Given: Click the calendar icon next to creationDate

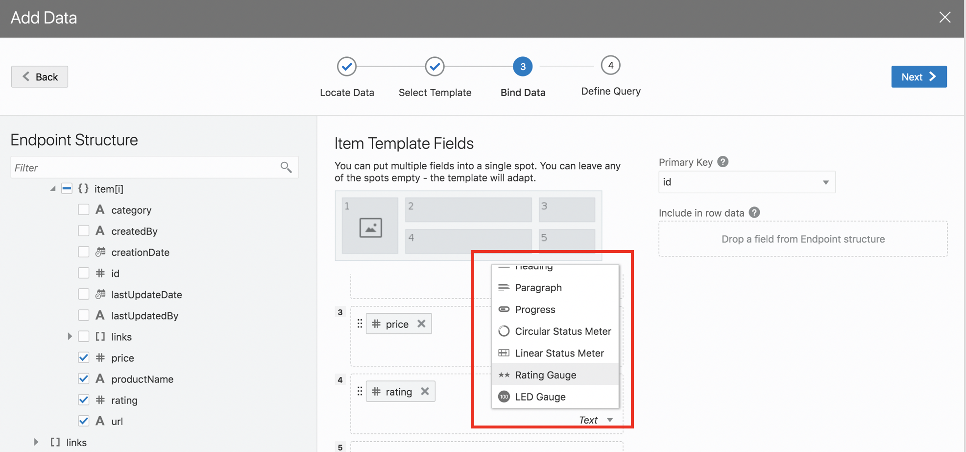Looking at the screenshot, I should (x=100, y=252).
